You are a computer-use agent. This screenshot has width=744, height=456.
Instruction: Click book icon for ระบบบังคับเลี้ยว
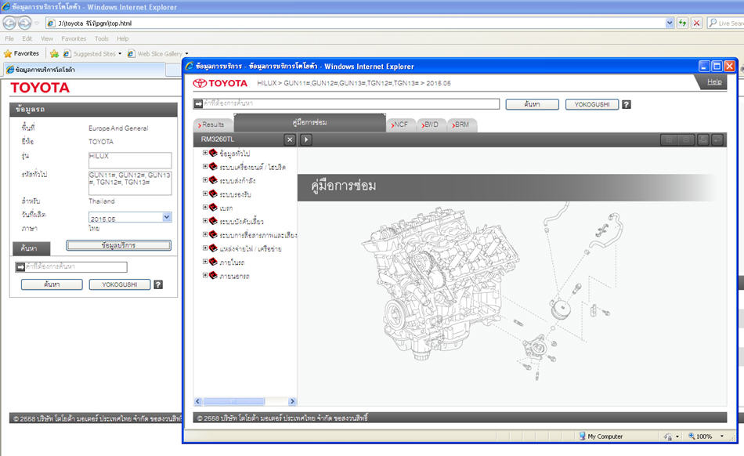213,221
